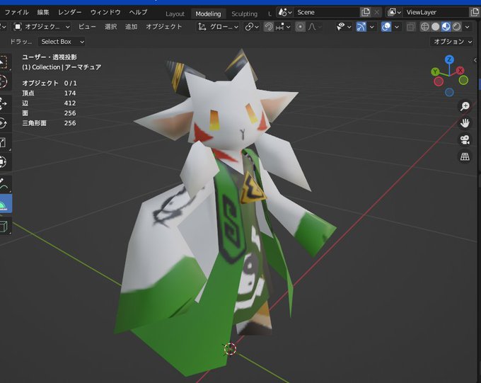Switch to solid viewport shading

tap(435, 27)
